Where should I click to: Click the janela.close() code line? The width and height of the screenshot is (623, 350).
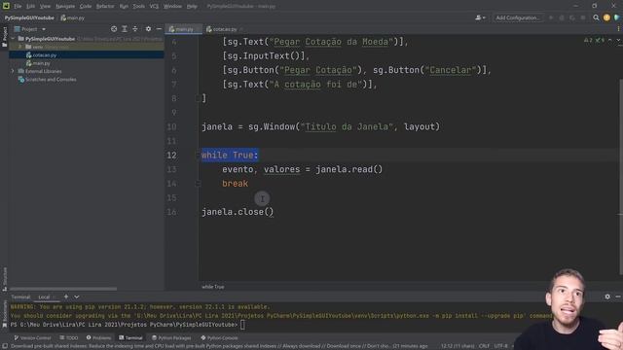[x=238, y=212]
